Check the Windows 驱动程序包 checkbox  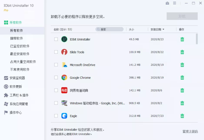coord(56,103)
